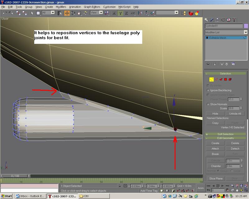
Task: Select the Select Object arrow tool
Action: pyautogui.click(x=32, y=13)
